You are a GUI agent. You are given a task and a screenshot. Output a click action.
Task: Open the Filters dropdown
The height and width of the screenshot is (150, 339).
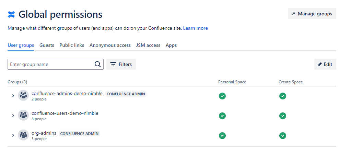coord(121,64)
